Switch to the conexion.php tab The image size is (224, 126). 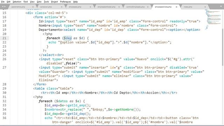point(46,7)
